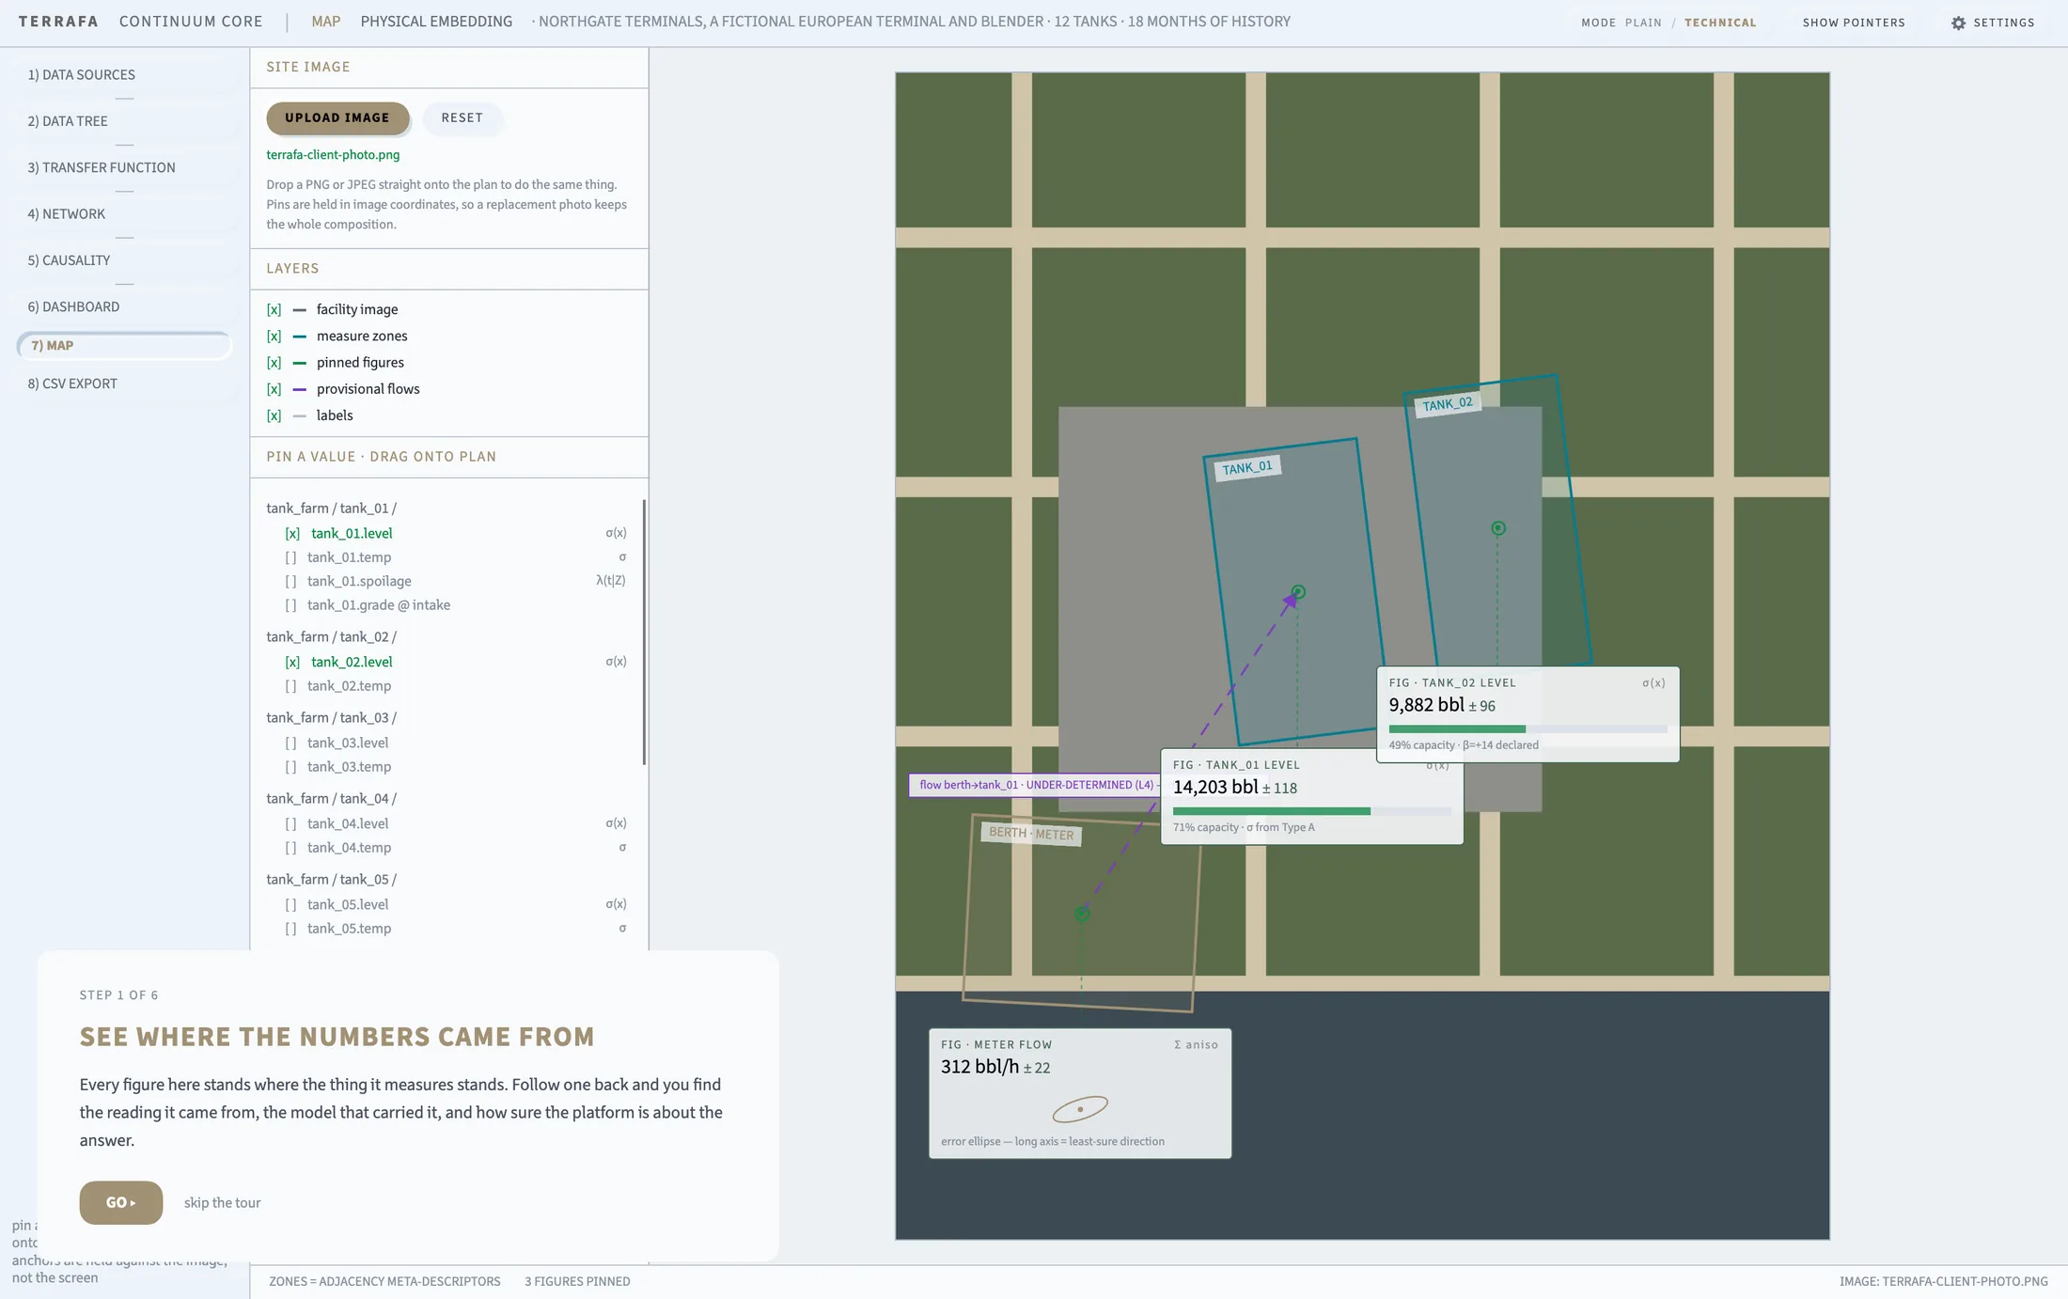Uncheck the tank_01.level pin checkbox
Screen dimensions: 2068x1299
[292, 533]
